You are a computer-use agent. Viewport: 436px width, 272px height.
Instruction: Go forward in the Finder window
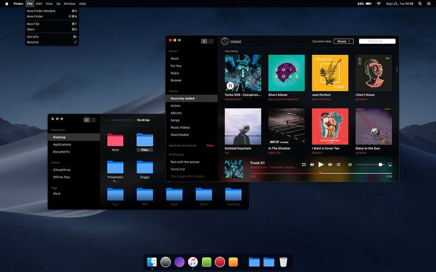(x=93, y=120)
